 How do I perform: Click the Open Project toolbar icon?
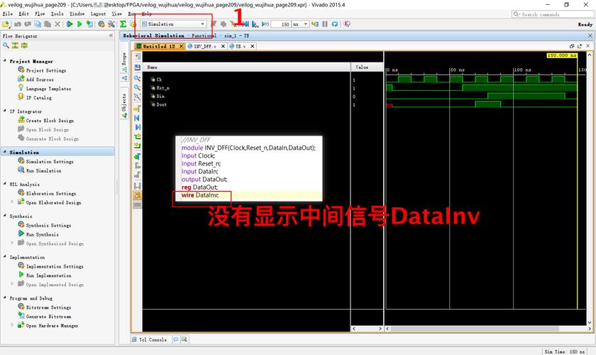point(5,24)
